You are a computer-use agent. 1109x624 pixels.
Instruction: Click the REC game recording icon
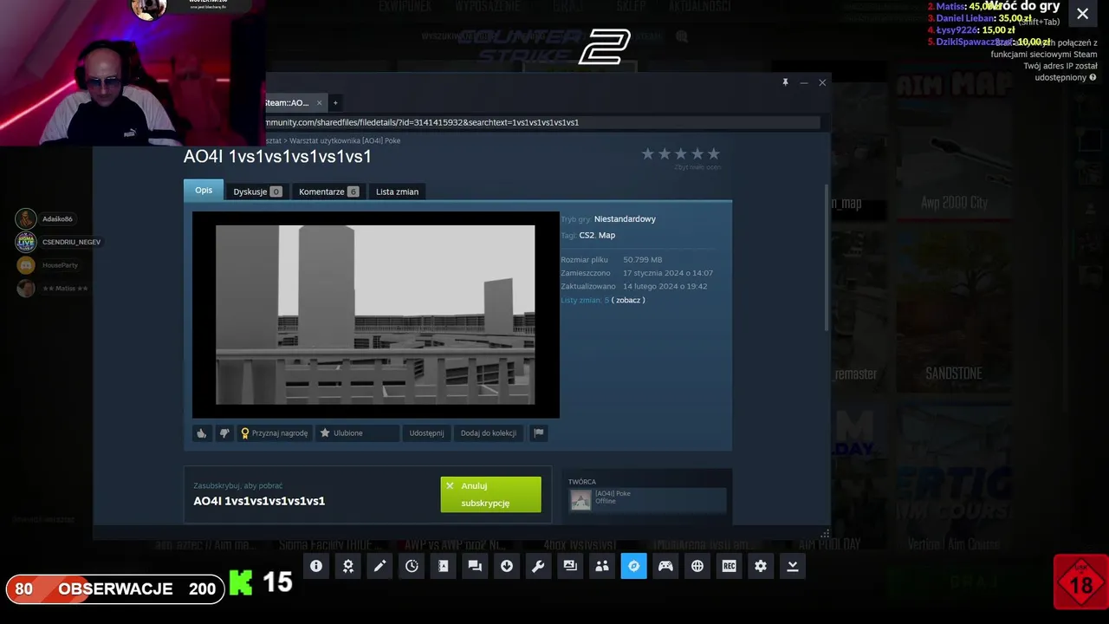coord(730,566)
